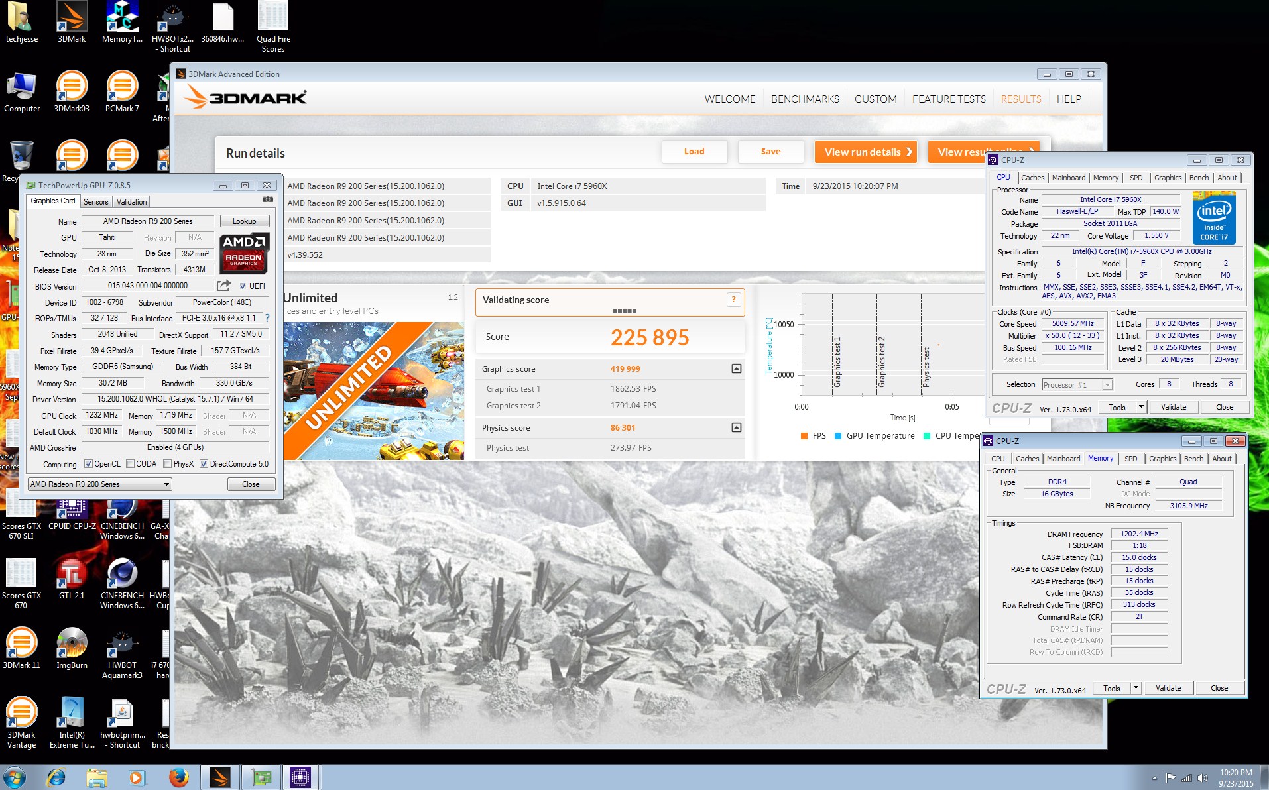Image resolution: width=1269 pixels, height=790 pixels.
Task: Click the green CPU Temperature legend swatch
Action: pyautogui.click(x=927, y=436)
